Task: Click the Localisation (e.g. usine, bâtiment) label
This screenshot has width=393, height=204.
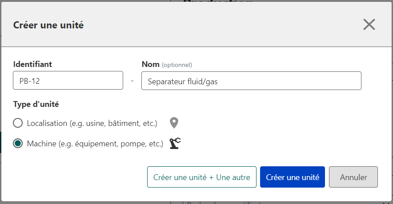Action: coord(92,123)
